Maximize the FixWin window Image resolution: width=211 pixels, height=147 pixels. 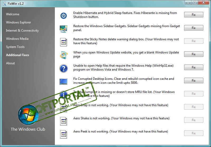pos(194,2)
